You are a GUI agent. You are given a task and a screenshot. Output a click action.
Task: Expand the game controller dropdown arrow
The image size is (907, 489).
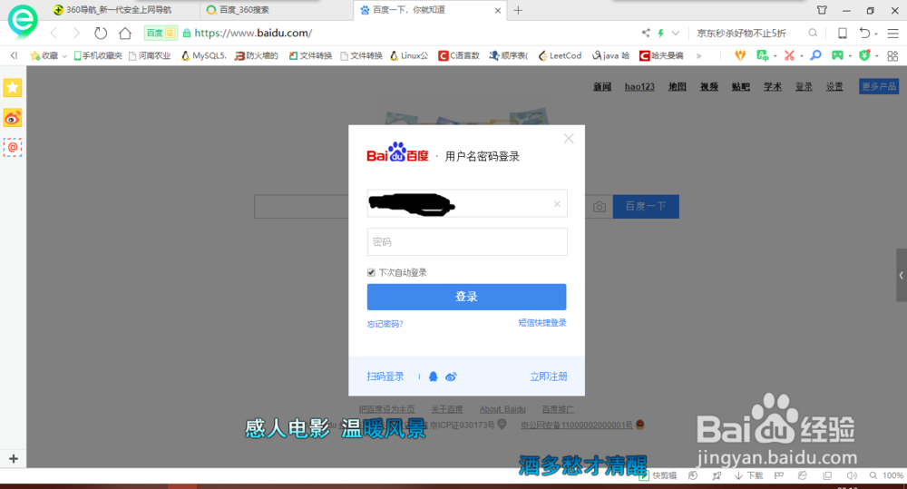tap(850, 56)
